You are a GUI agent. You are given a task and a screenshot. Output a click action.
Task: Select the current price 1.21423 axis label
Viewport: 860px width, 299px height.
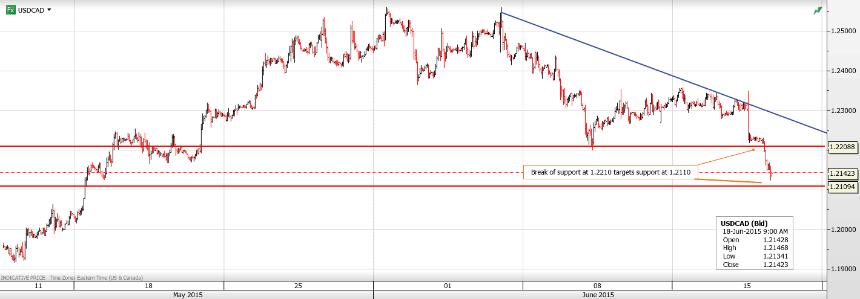841,173
